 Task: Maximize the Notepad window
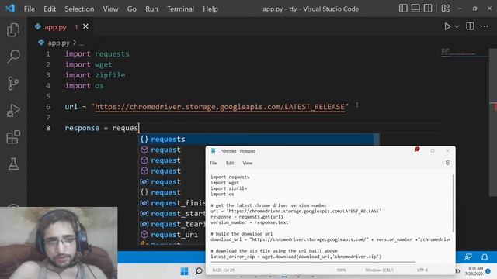click(x=433, y=150)
